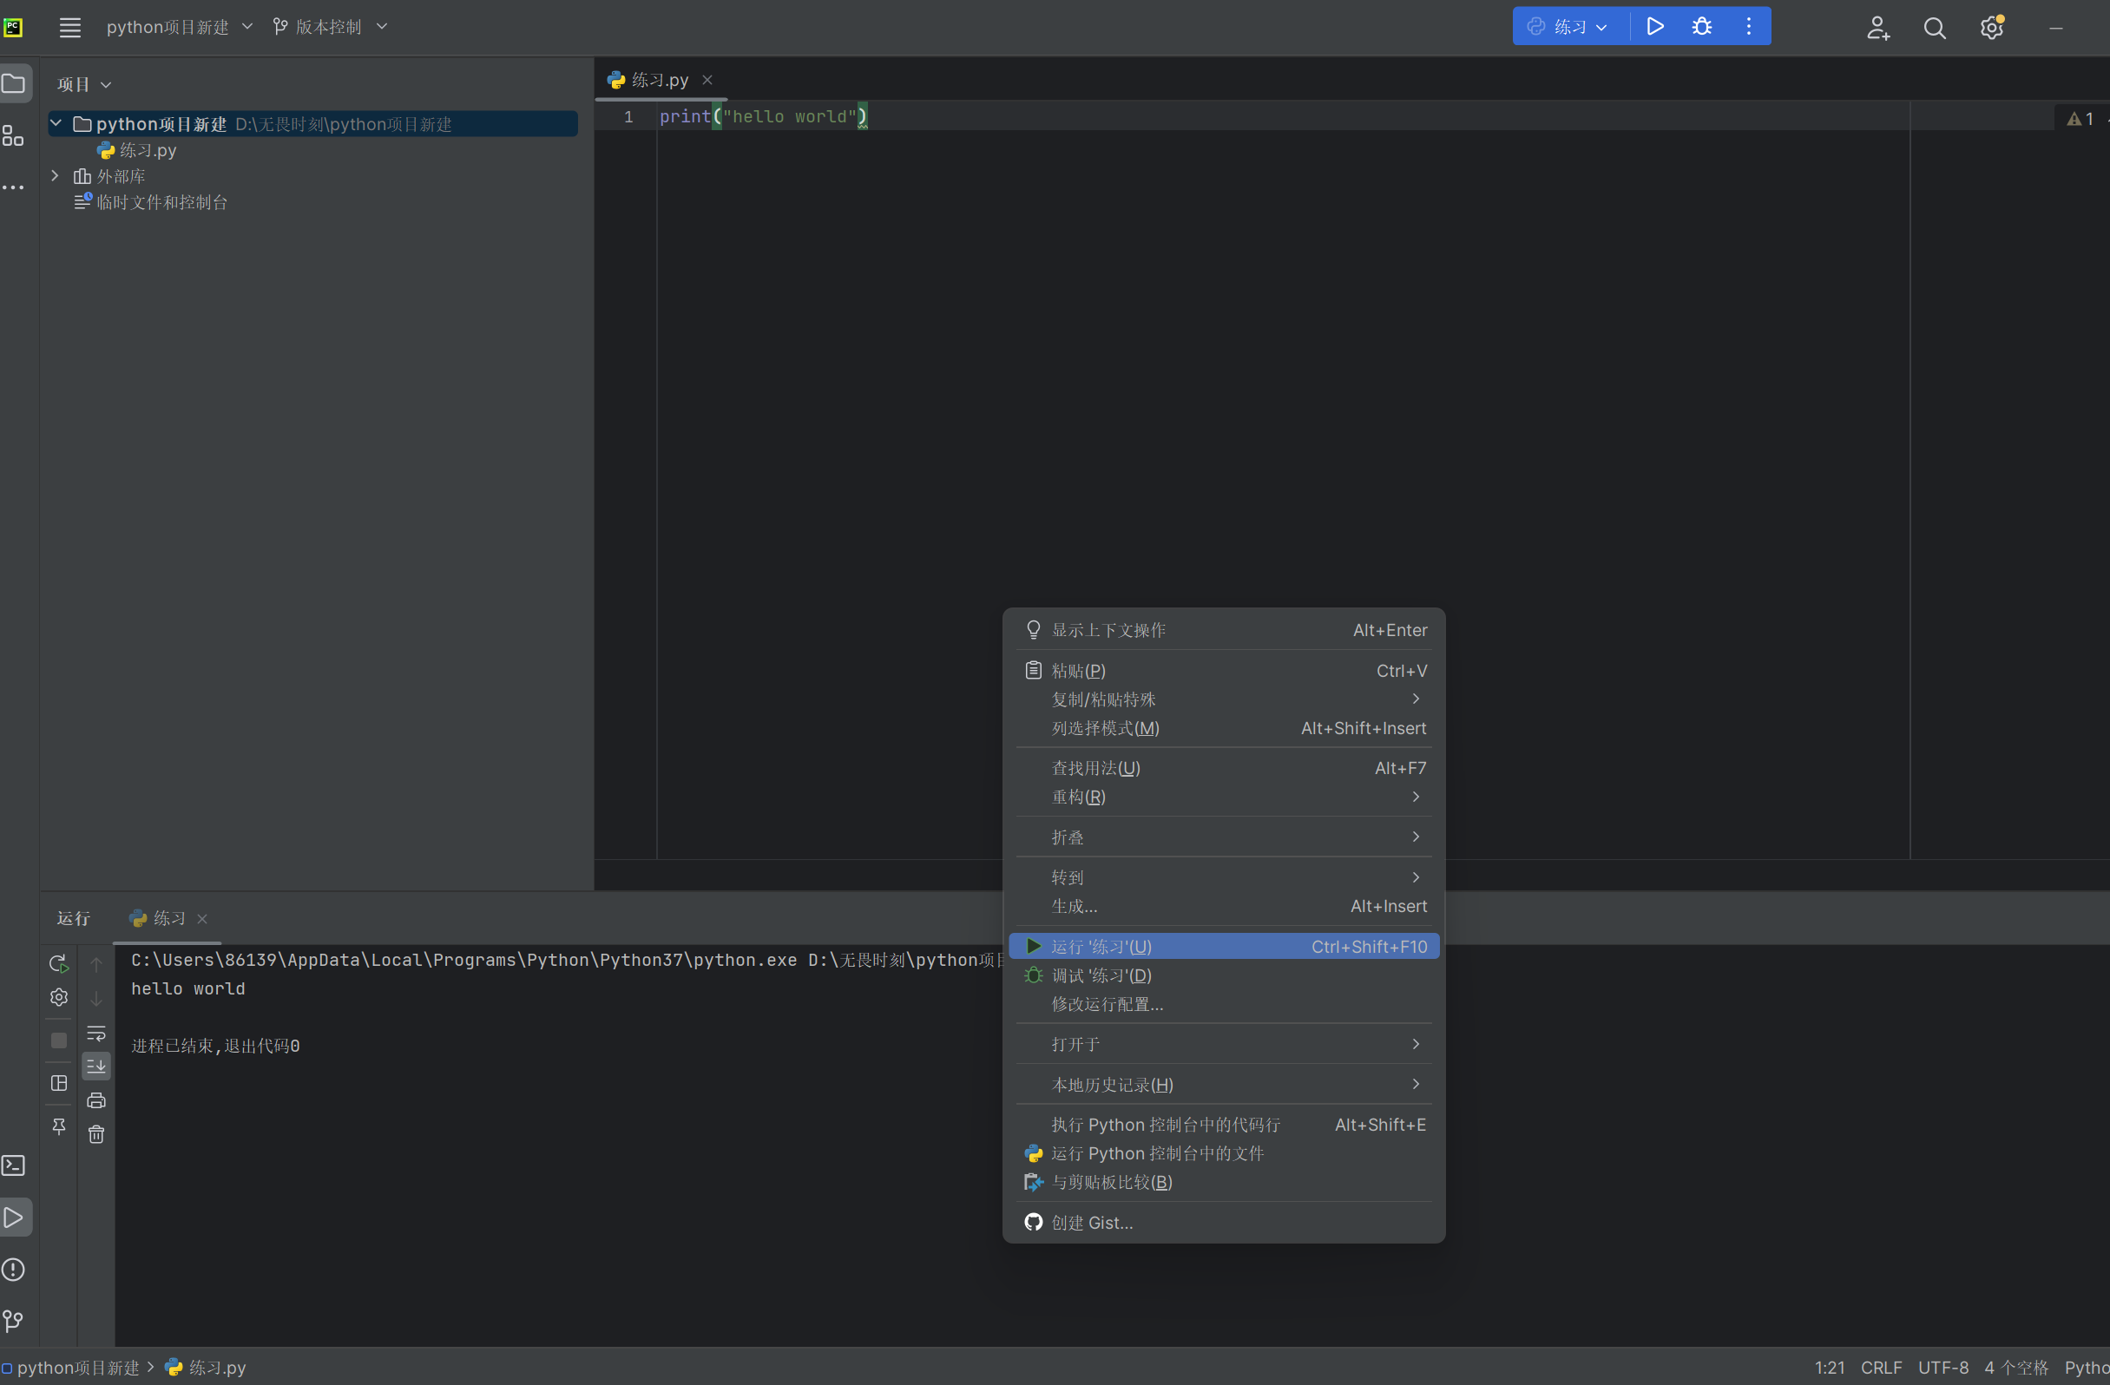Open the 练习 run configuration dropdown

click(1568, 27)
